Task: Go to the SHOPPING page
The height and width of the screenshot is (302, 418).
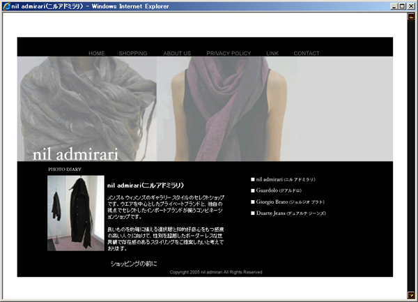Action: [x=133, y=53]
